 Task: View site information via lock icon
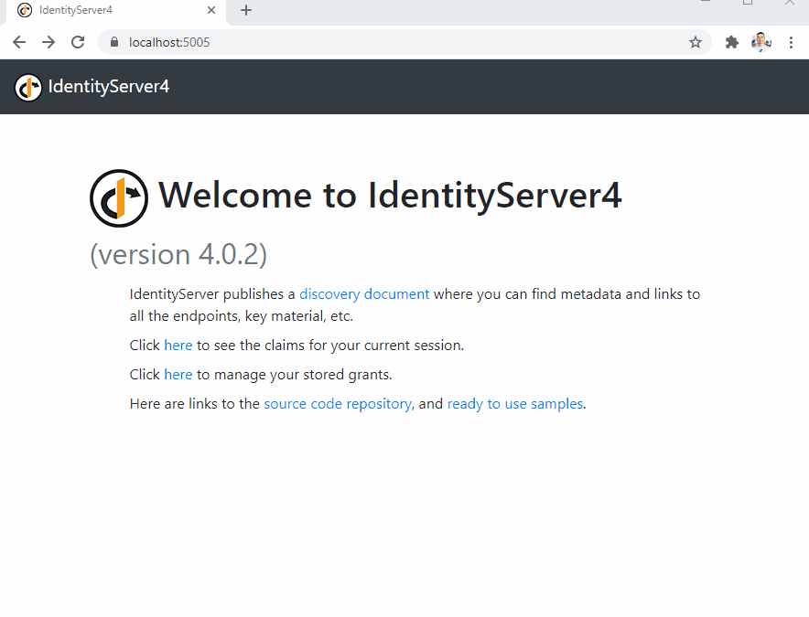click(114, 42)
